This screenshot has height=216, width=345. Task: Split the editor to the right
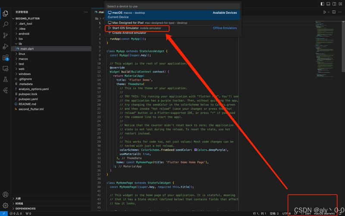[334, 12]
